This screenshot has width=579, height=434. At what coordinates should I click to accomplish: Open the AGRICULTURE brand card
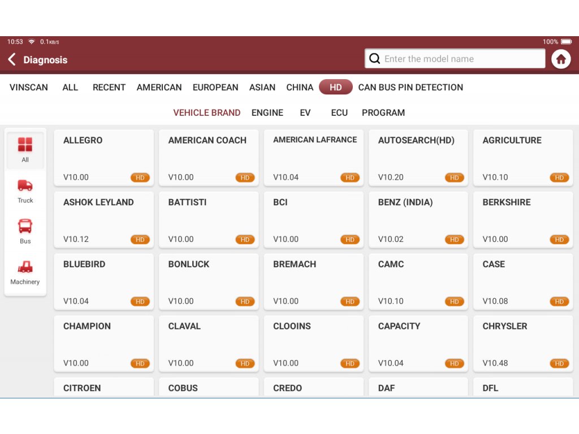pyautogui.click(x=523, y=158)
